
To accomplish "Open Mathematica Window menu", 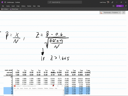I will click(x=51, y=88).
